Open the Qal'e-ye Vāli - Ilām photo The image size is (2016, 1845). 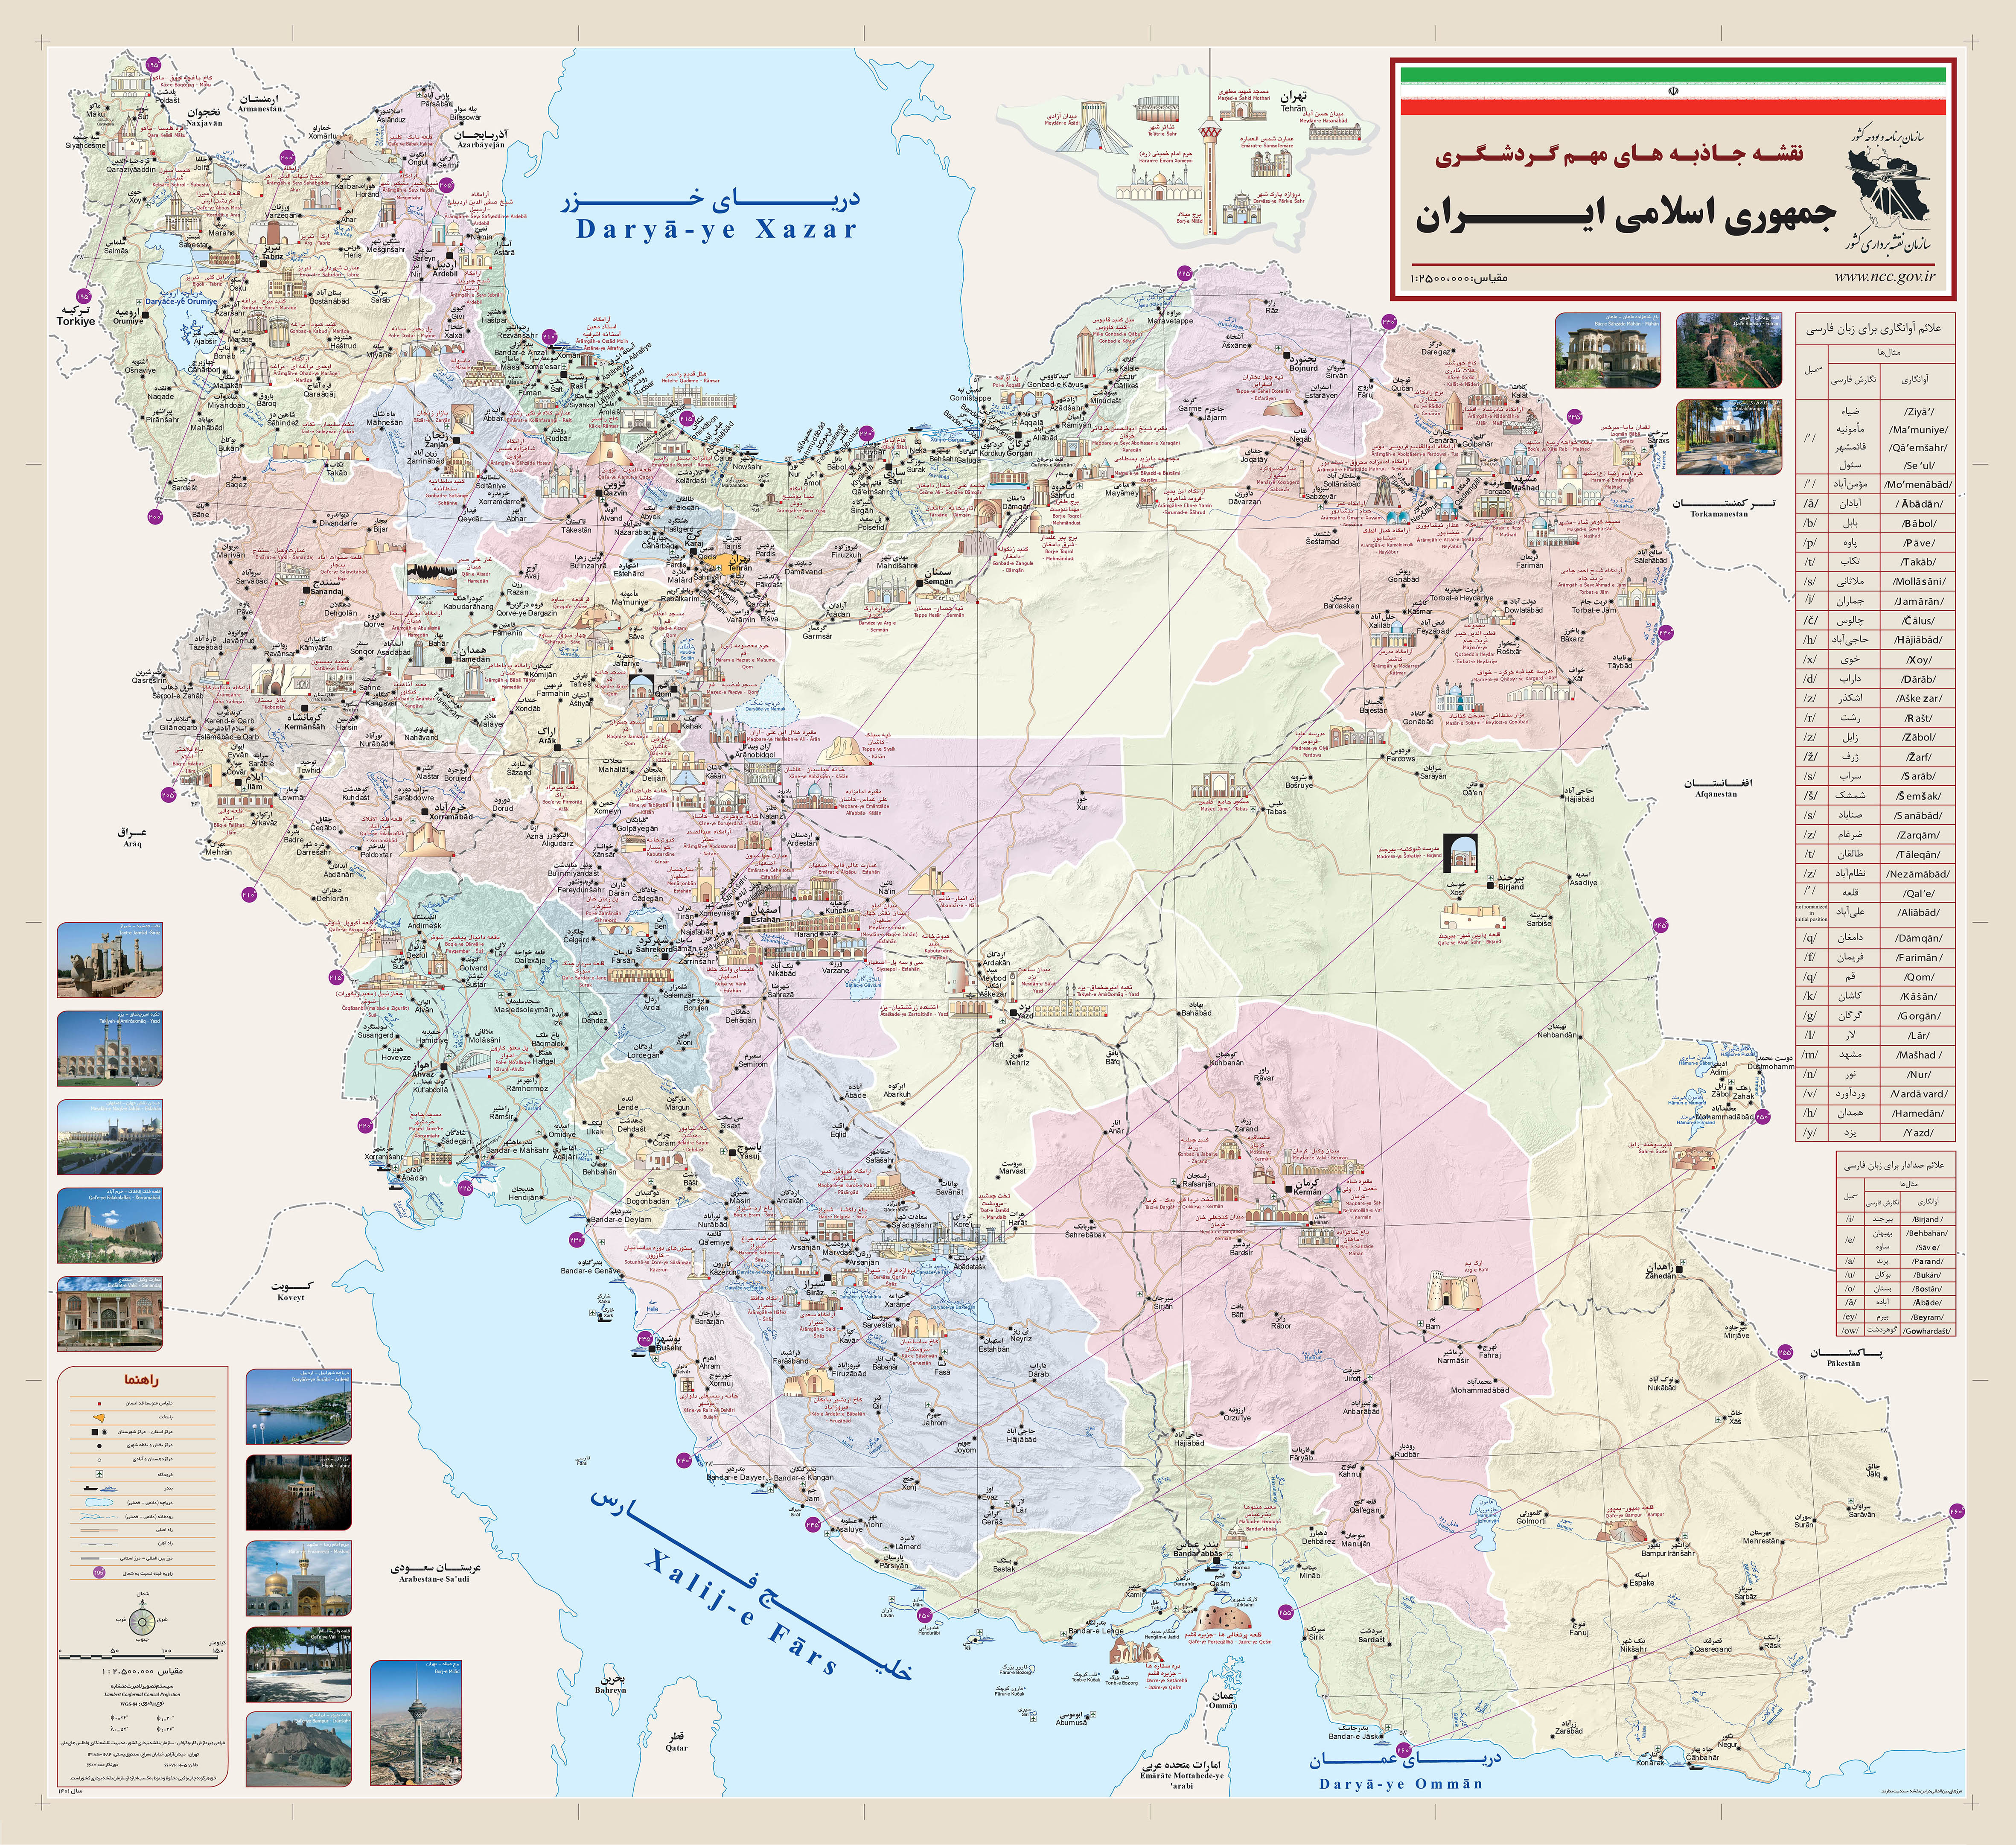[299, 1665]
